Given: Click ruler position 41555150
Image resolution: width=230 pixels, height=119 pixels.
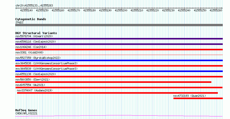Looking at the screenshot, I should point(42,10).
